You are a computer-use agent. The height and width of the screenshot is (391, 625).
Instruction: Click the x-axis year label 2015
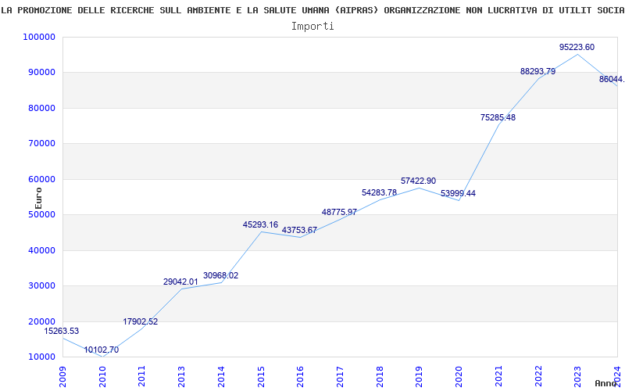[x=261, y=377]
